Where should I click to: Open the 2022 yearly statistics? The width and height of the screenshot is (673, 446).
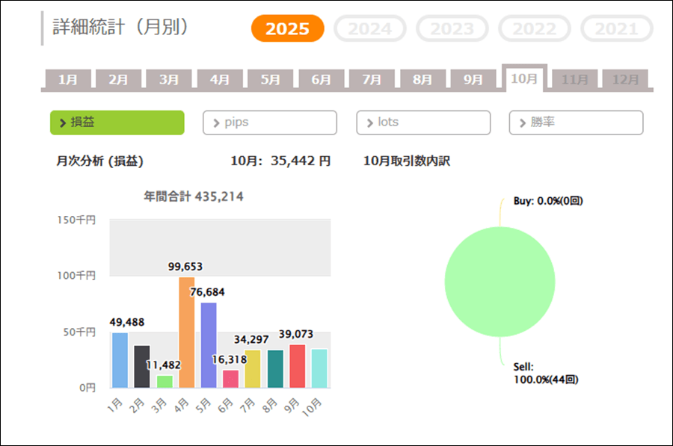click(534, 29)
